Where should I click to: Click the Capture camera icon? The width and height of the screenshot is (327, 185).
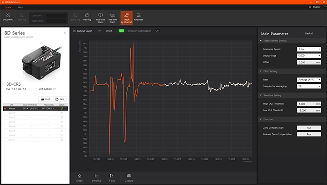tap(129, 177)
